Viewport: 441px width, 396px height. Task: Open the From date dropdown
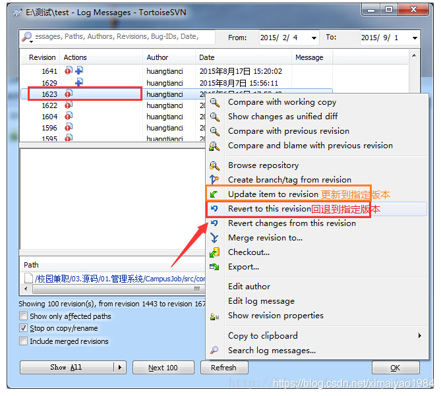point(314,38)
